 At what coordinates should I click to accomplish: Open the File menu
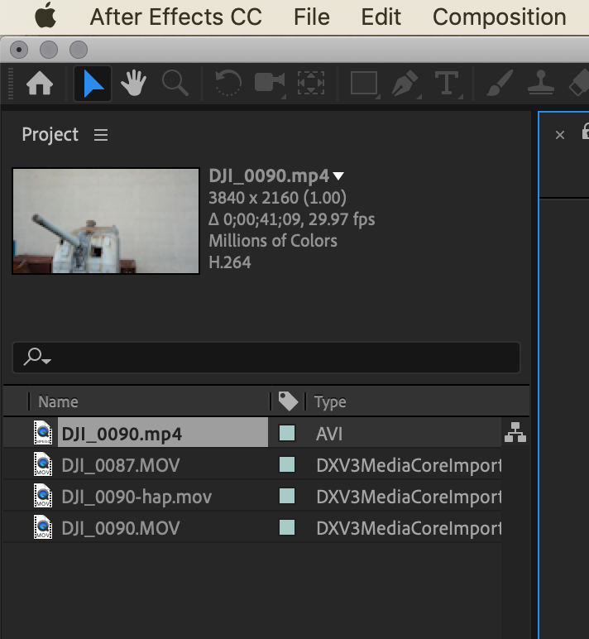312,17
